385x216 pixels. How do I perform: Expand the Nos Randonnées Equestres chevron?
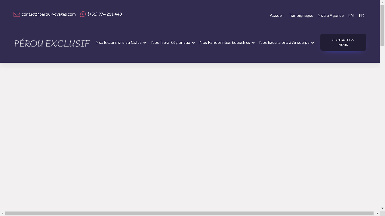253,43
